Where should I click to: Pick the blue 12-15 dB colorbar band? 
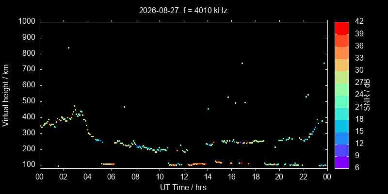click(x=342, y=138)
